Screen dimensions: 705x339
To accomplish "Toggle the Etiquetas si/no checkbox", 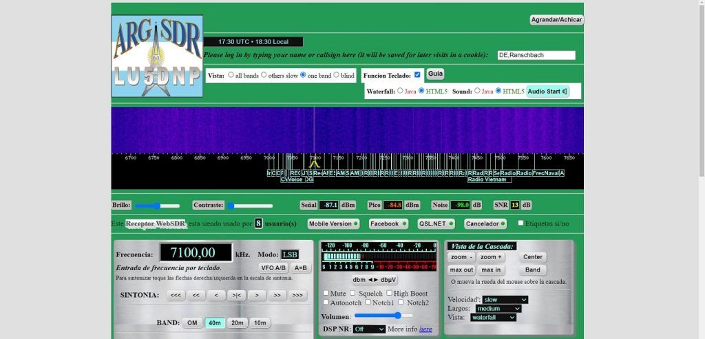I will 520,223.
